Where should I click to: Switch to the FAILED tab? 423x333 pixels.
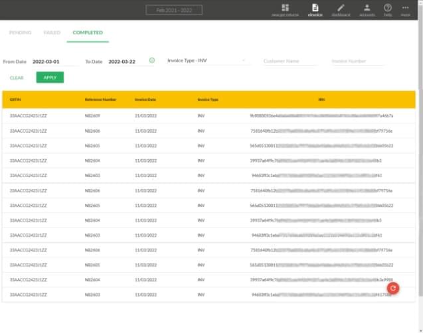coord(52,33)
